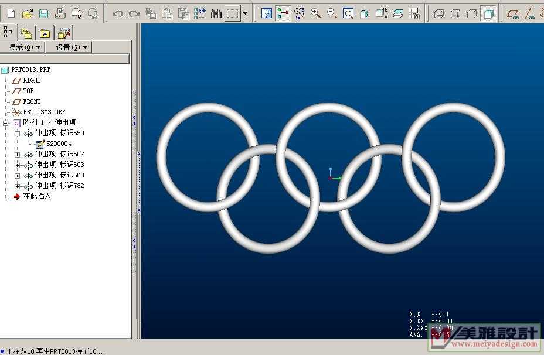Image resolution: width=544 pixels, height=355 pixels.
Task: Select the 伸出项 标识550 feature
Action: click(59, 133)
